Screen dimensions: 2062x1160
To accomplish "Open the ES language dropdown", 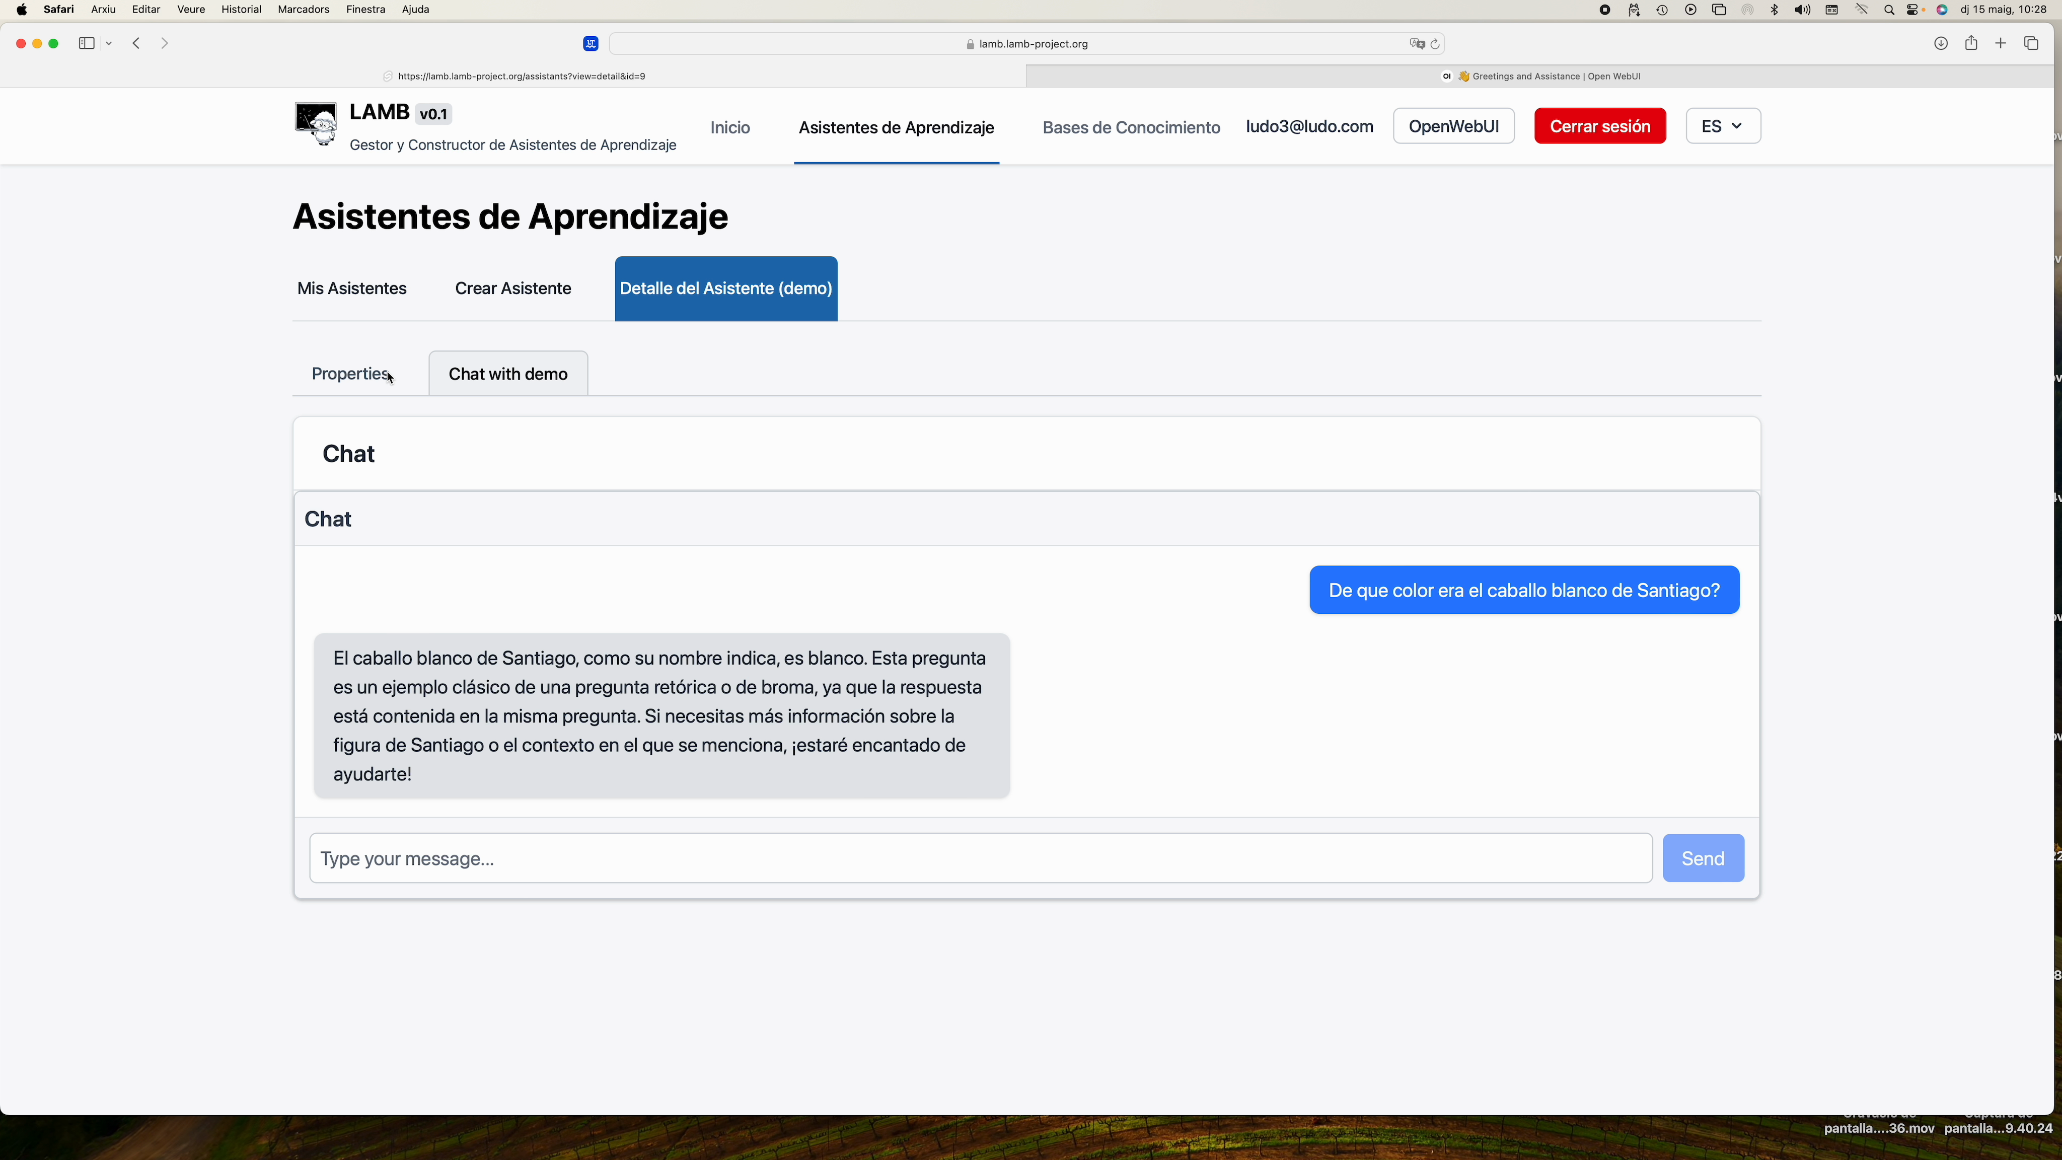I will [1723, 126].
